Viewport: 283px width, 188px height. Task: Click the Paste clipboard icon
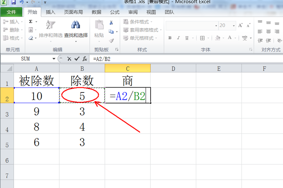(99, 24)
